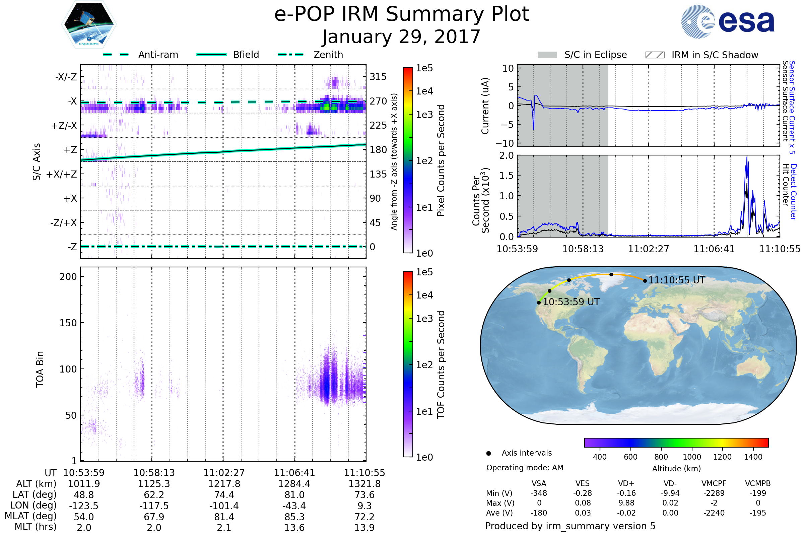
Task: Click the IRM in S/C Shadow hatched patch
Action: (x=655, y=55)
